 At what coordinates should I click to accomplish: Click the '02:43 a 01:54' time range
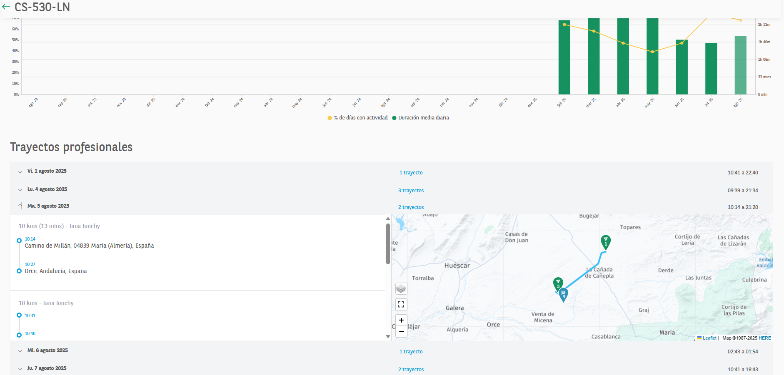[x=743, y=352]
